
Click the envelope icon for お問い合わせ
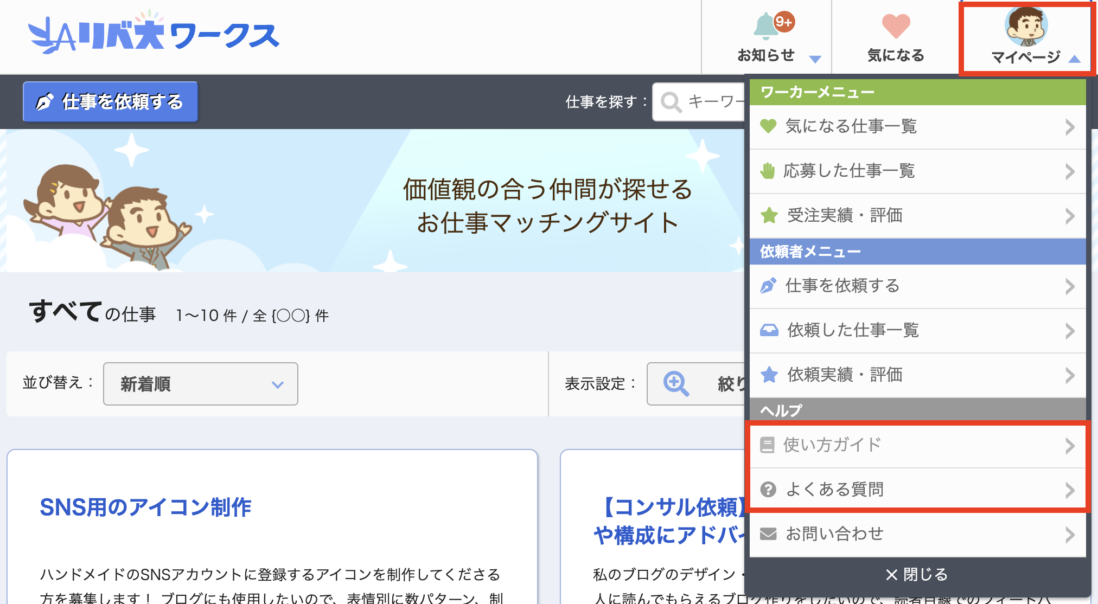pyautogui.click(x=768, y=534)
